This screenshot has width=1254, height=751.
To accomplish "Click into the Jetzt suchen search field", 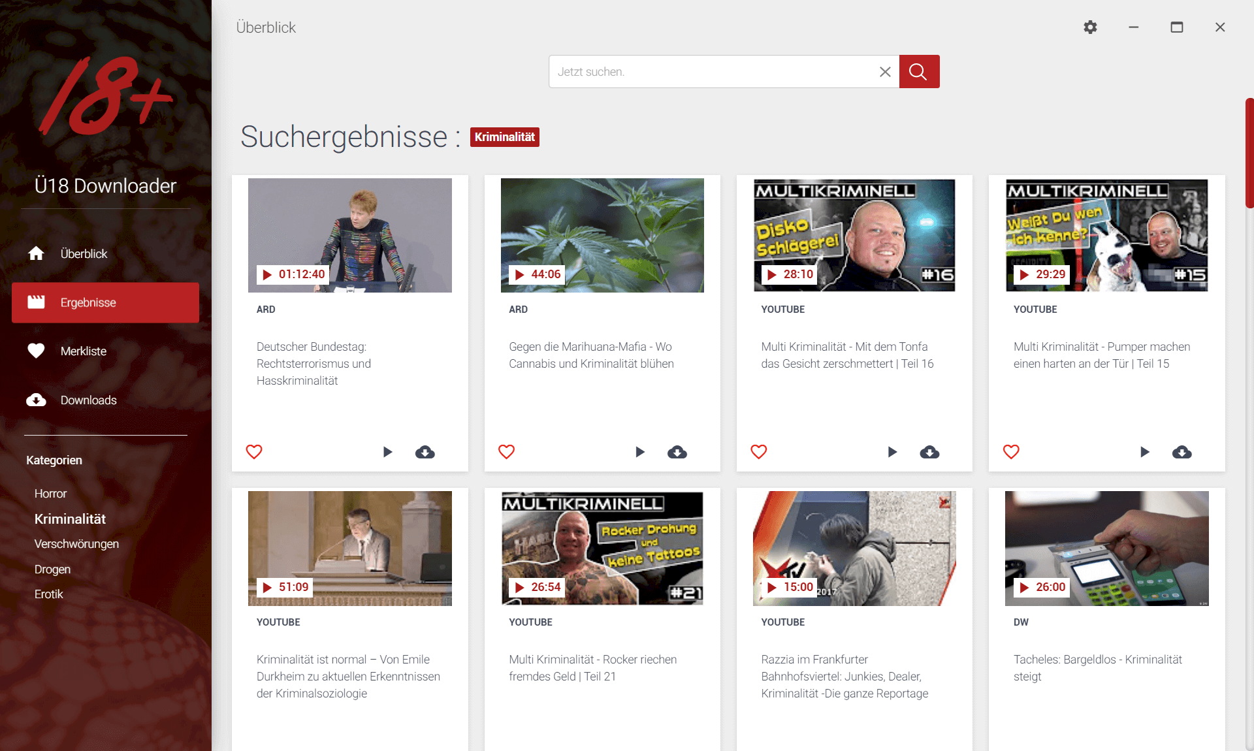I will (712, 72).
